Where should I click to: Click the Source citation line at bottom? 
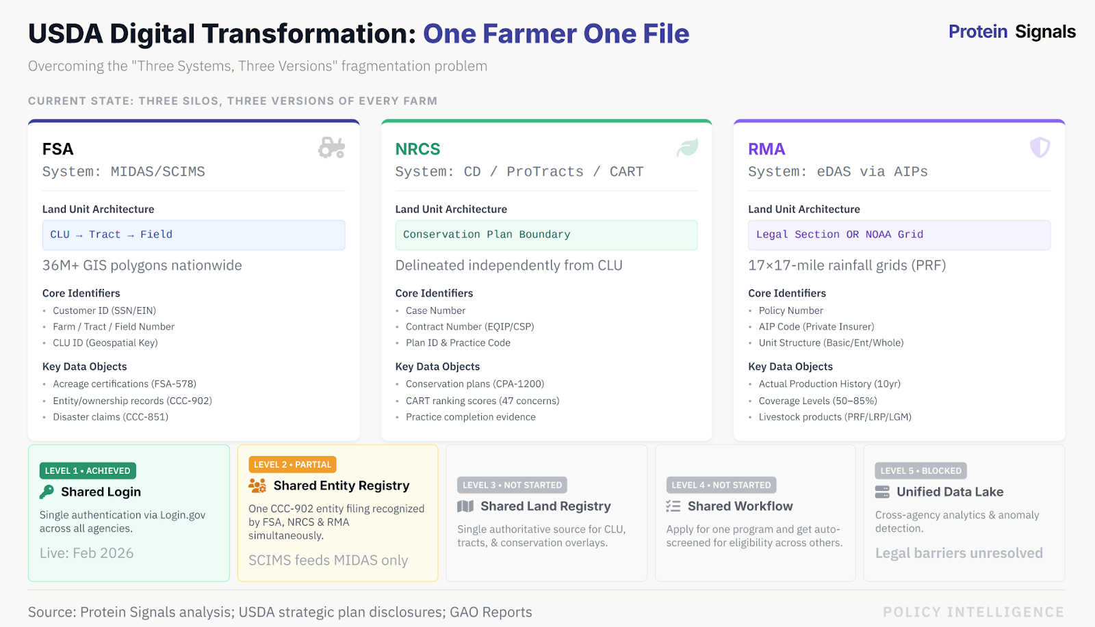pos(280,612)
